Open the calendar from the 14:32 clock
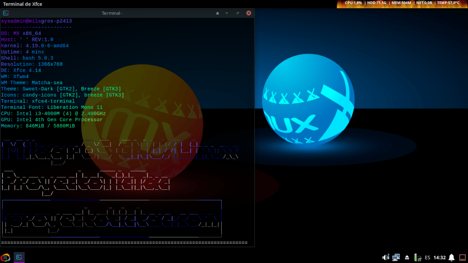Viewport: 468px width, 263px height. pos(439,258)
